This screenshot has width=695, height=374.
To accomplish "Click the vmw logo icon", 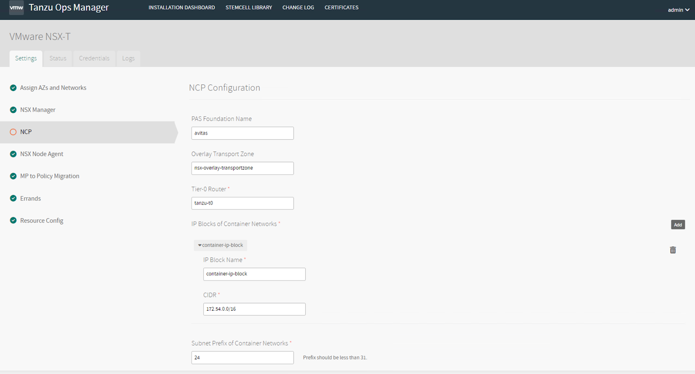I will 17,8.
